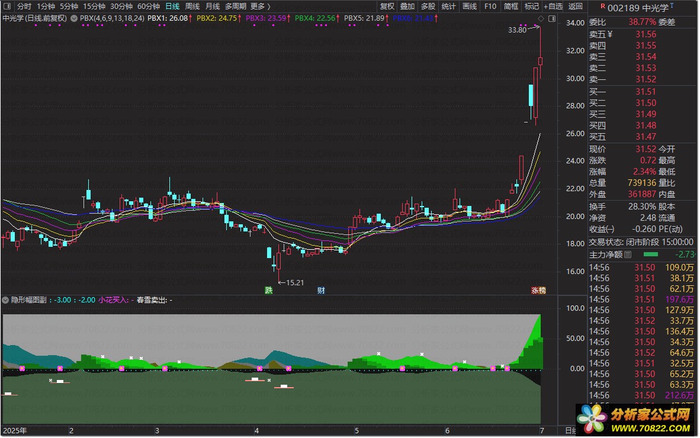
Task: Click the 总量 value 739136
Action: [x=642, y=183]
